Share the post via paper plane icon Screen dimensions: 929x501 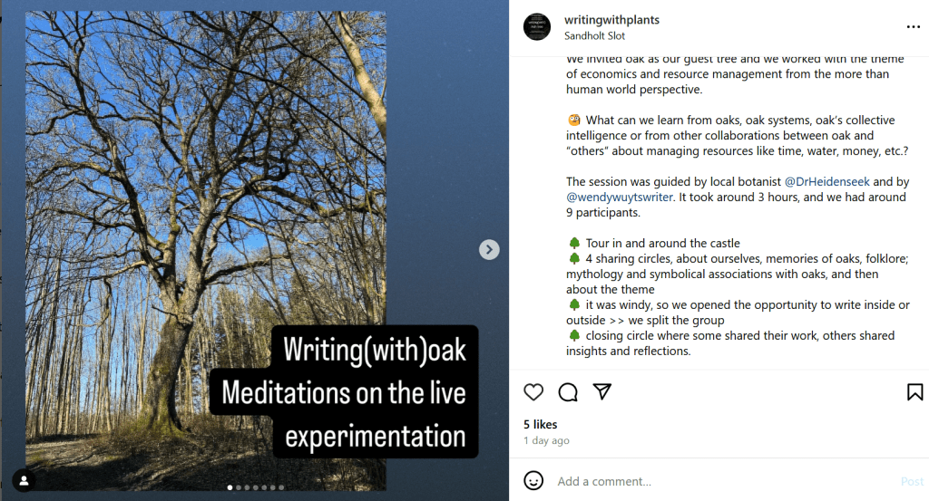[602, 391]
